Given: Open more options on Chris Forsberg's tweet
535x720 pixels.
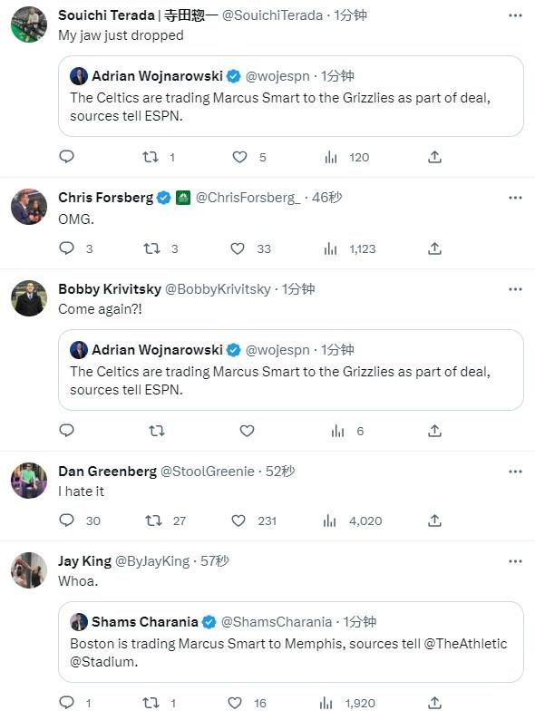Looking at the screenshot, I should click(515, 198).
